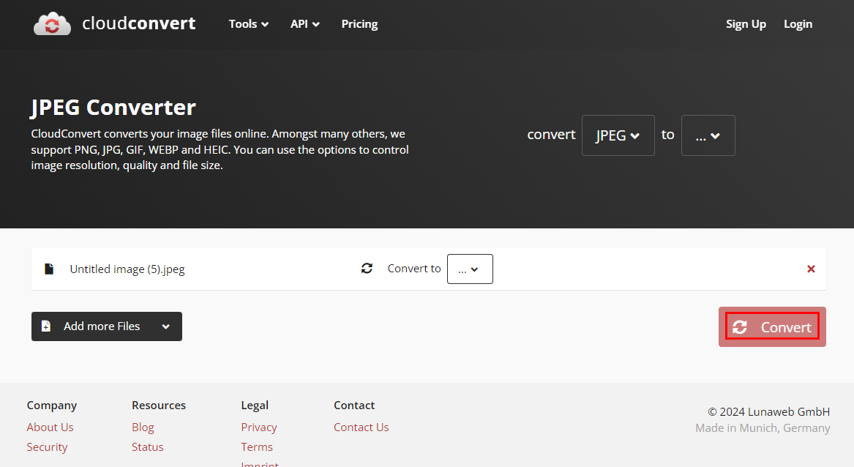The image size is (854, 467).
Task: Click the add-file icon in Add more Files
Action: coord(46,326)
